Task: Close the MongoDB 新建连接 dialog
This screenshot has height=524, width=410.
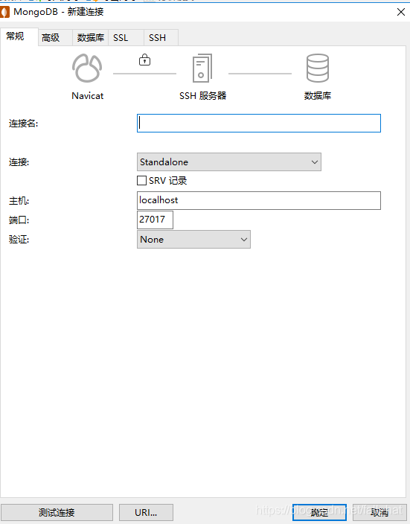Action: (401, 12)
